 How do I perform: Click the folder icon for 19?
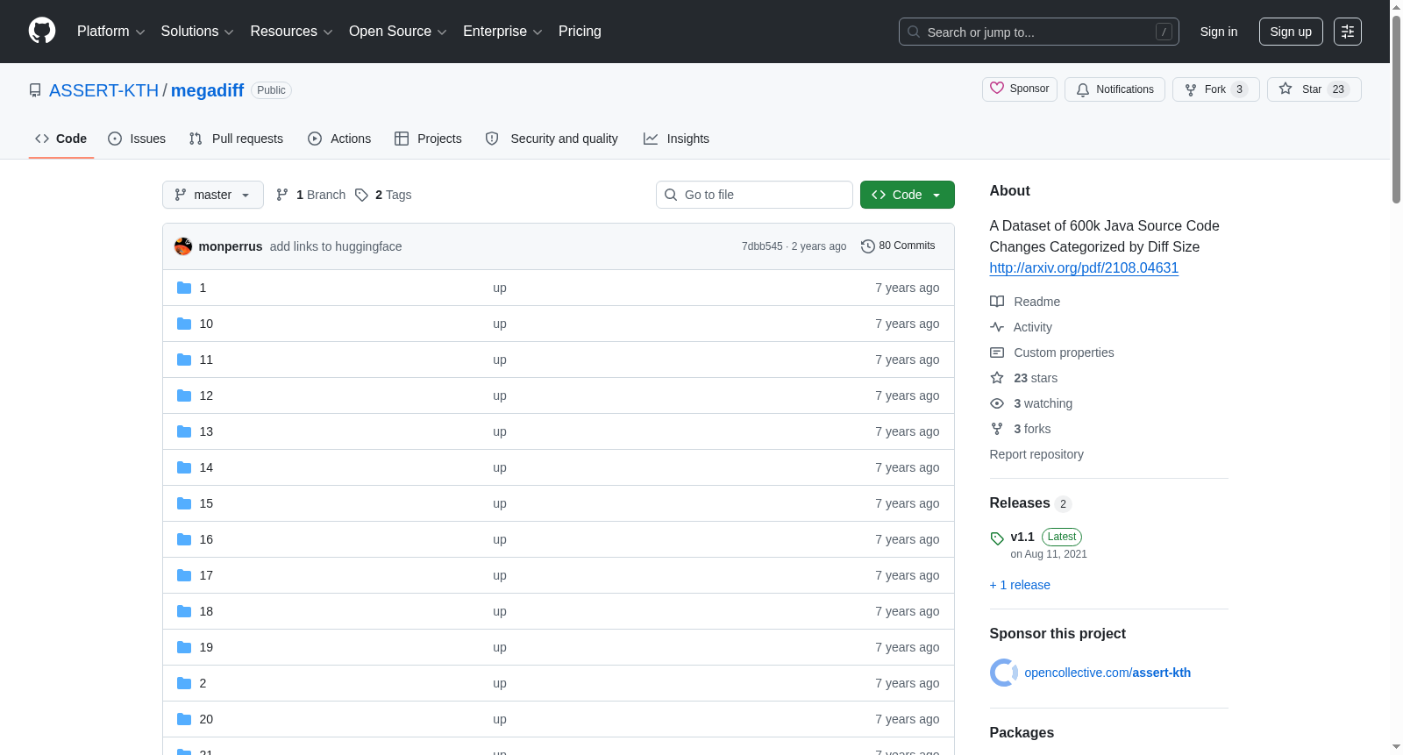pos(184,647)
